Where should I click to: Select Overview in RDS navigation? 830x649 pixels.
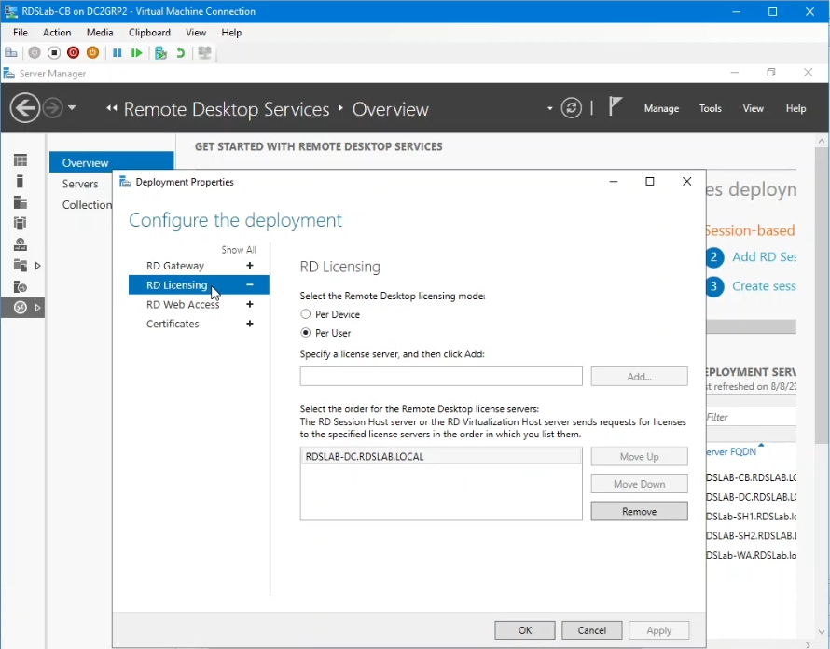[112, 162]
